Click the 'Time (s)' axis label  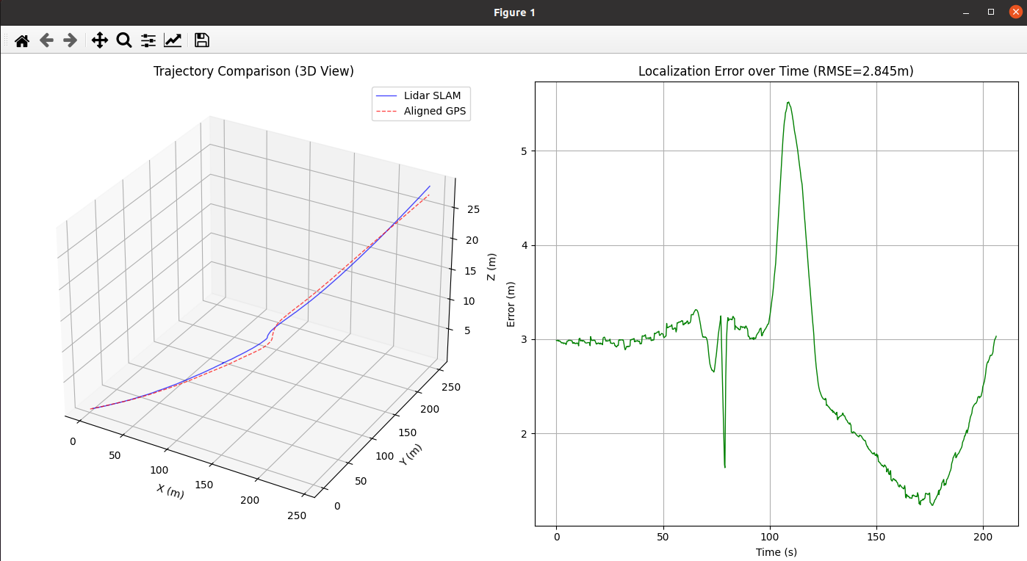pos(776,552)
